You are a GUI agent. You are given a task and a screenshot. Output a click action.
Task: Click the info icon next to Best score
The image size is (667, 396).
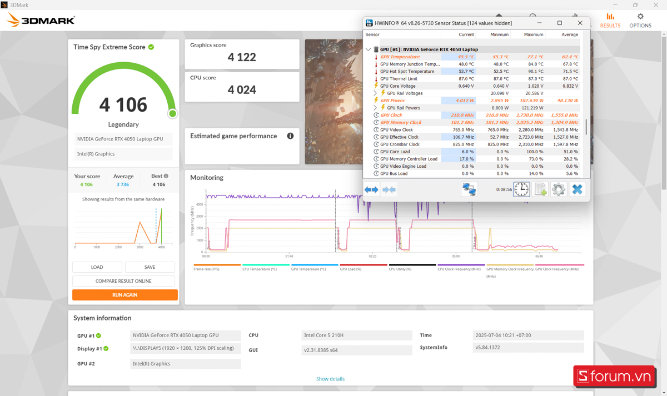pyautogui.click(x=166, y=176)
